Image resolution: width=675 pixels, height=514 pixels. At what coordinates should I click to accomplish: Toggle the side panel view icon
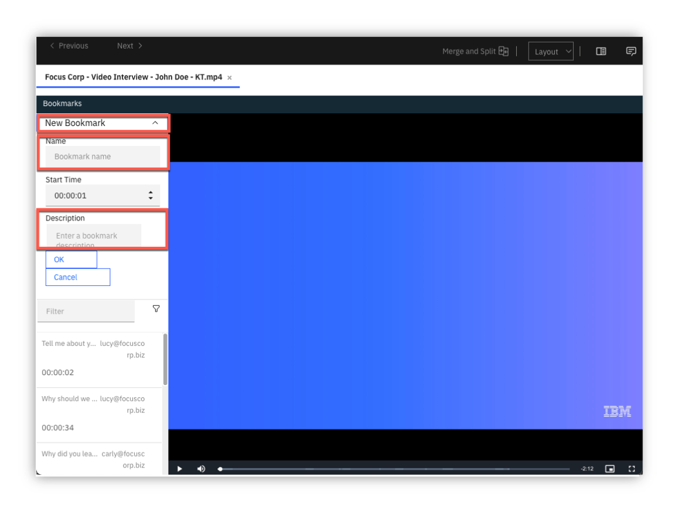click(601, 51)
